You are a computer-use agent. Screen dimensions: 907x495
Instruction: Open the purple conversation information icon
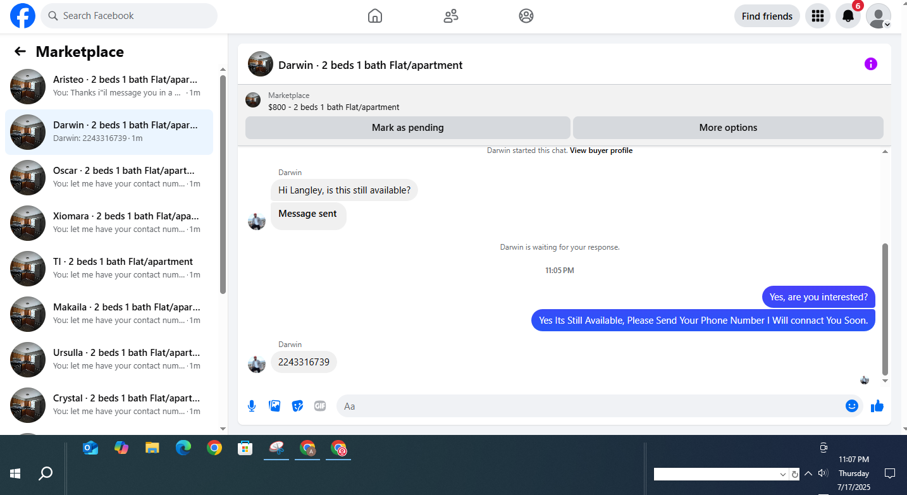coord(871,64)
